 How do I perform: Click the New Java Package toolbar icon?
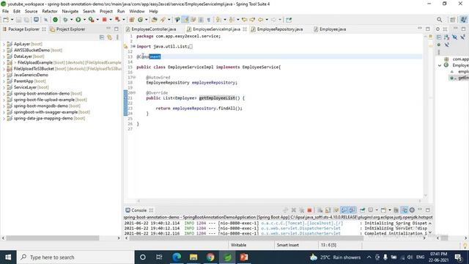(132, 20)
